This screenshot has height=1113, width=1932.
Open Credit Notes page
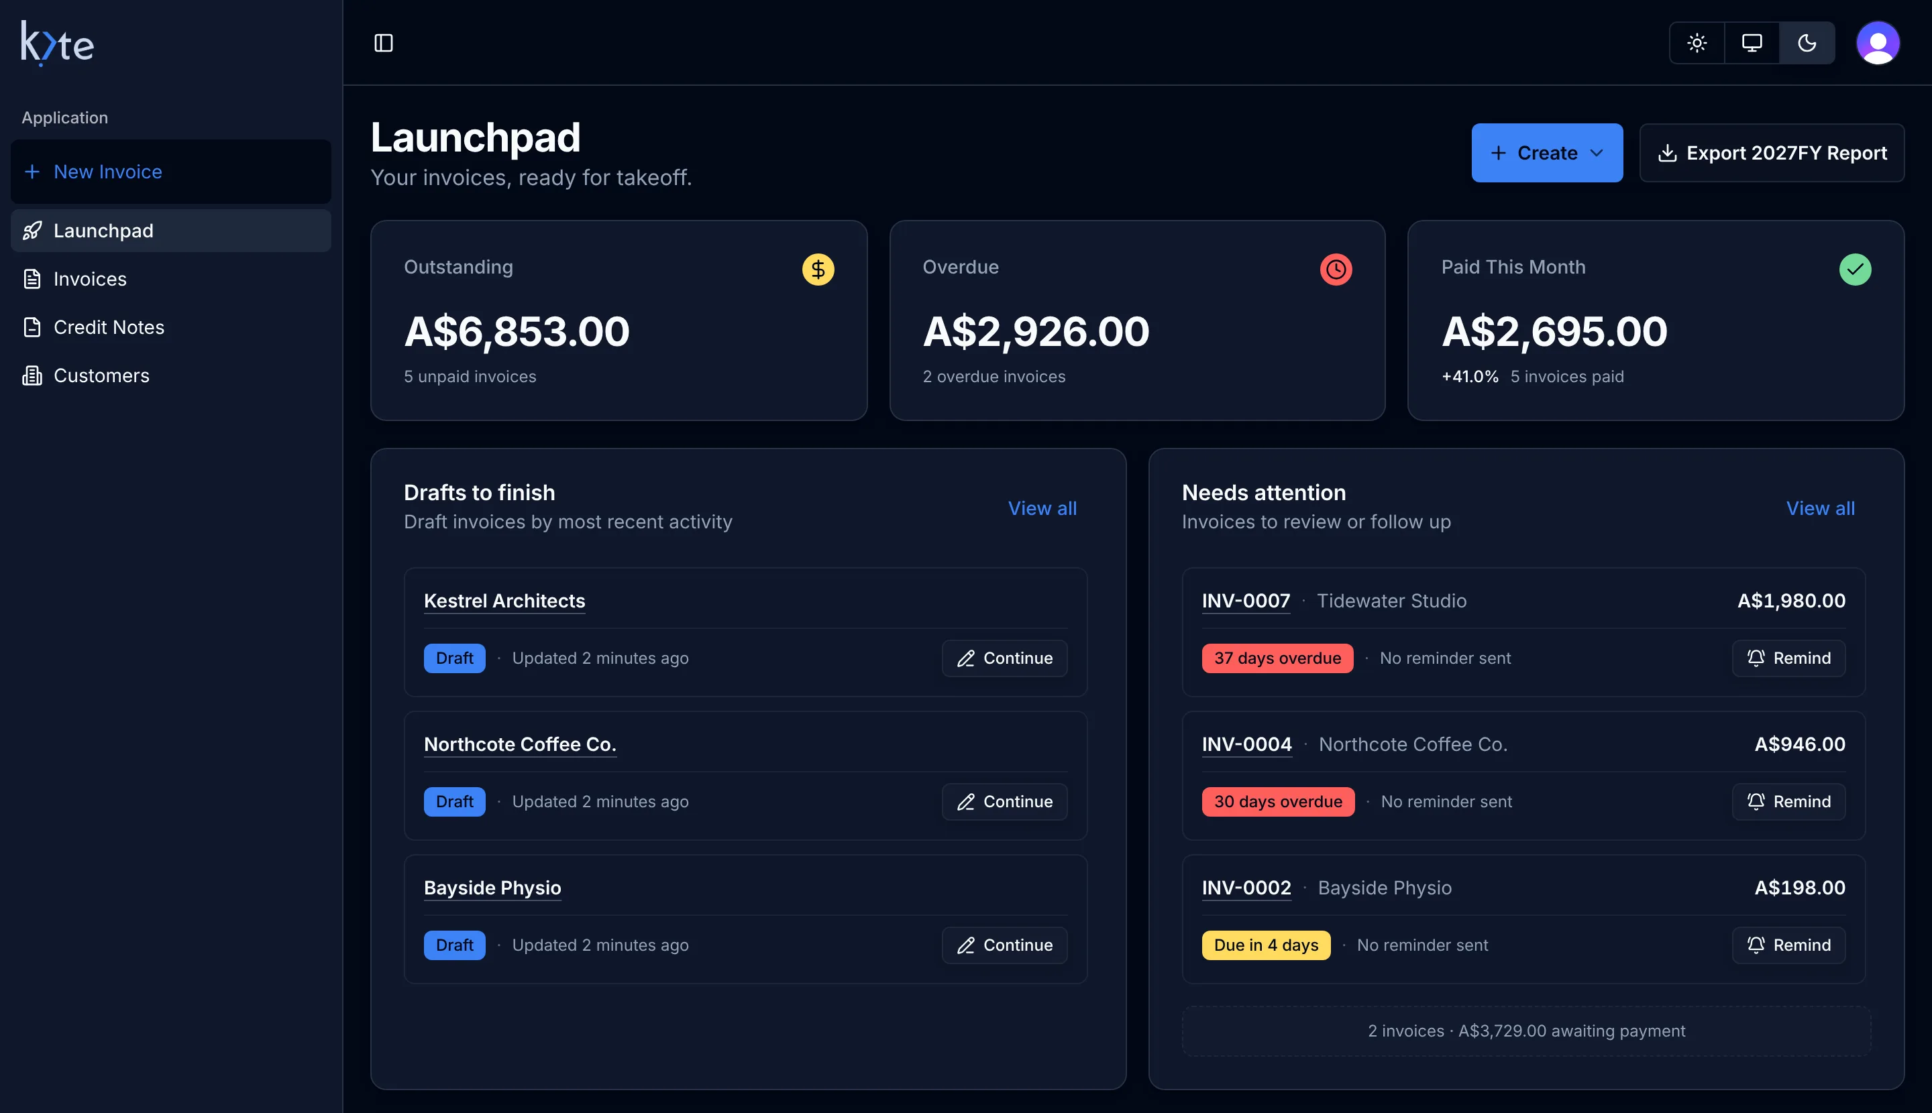(170, 327)
